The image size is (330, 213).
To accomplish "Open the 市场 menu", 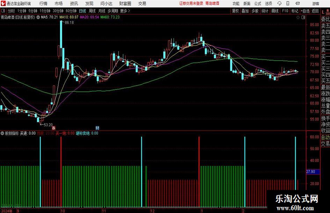I will pos(59,3).
